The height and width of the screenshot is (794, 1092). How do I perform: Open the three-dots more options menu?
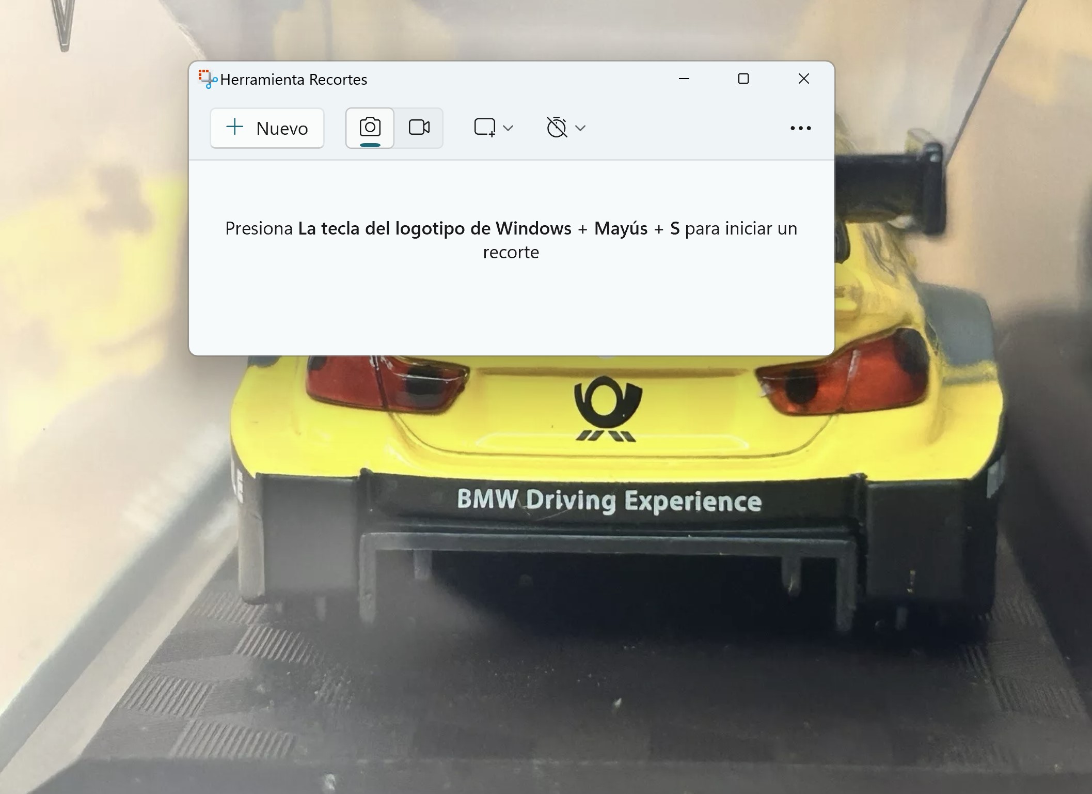click(800, 128)
